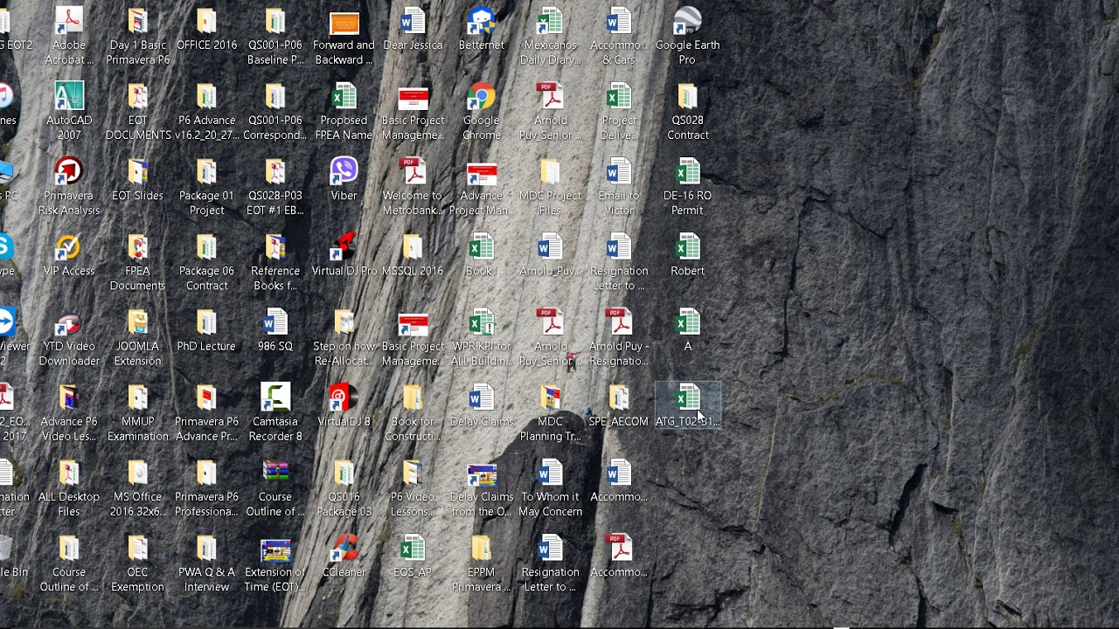Select the Virtual DJ Pro shortcut
The width and height of the screenshot is (1119, 629).
click(x=344, y=246)
